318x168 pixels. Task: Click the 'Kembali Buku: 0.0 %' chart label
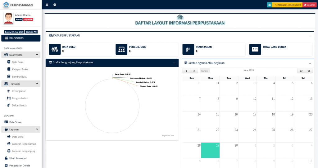145,82
